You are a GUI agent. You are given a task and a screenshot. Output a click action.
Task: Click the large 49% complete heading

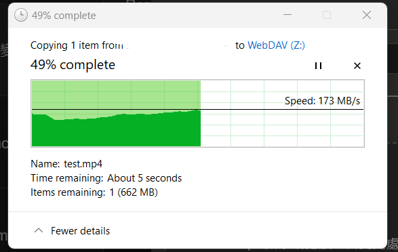(x=73, y=64)
